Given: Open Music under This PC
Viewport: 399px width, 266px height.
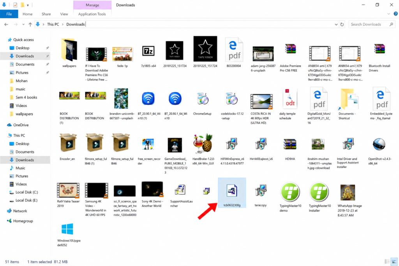Looking at the screenshot, I should [x=20, y=168].
